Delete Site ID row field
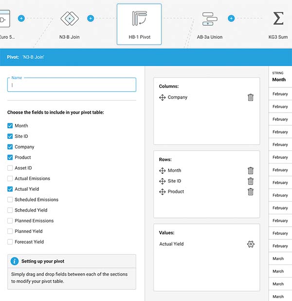The width and height of the screenshot is (292, 301). click(251, 181)
